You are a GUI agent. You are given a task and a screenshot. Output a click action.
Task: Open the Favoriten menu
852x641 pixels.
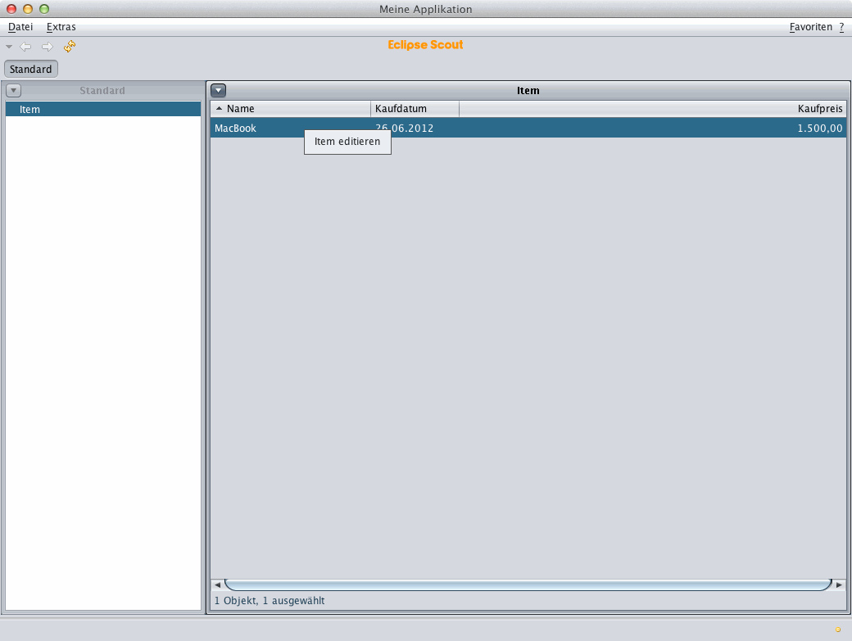point(811,27)
